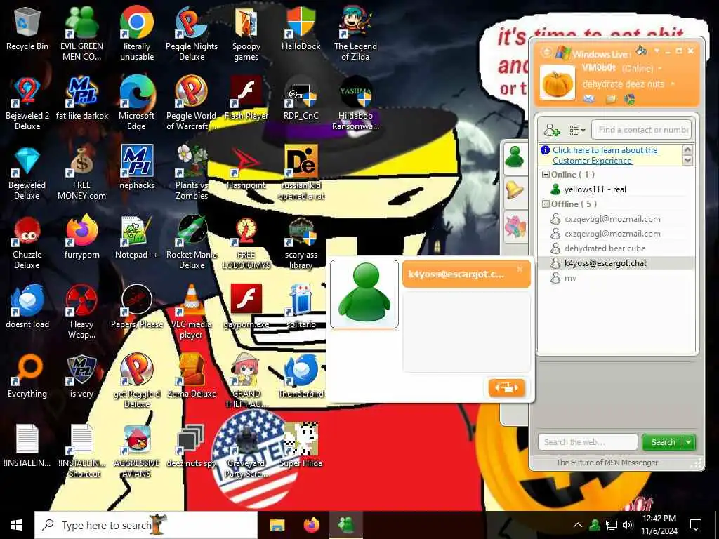
Task: Open the Everything search shortcut
Action: [27, 376]
